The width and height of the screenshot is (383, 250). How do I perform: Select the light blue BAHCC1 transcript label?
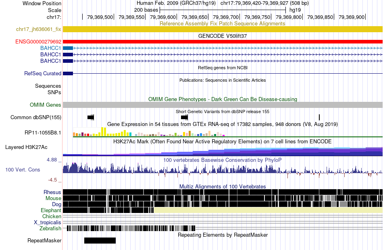click(50, 48)
